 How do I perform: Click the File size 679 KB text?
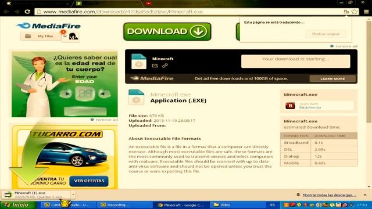(x=146, y=116)
